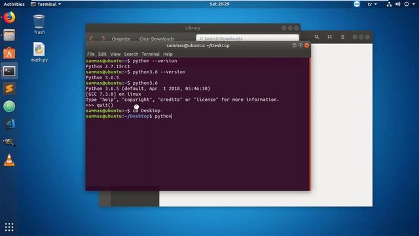419x236 pixels.
Task: Click '[GCC 7.3.0] on linux' line
Action: [x=113, y=94]
